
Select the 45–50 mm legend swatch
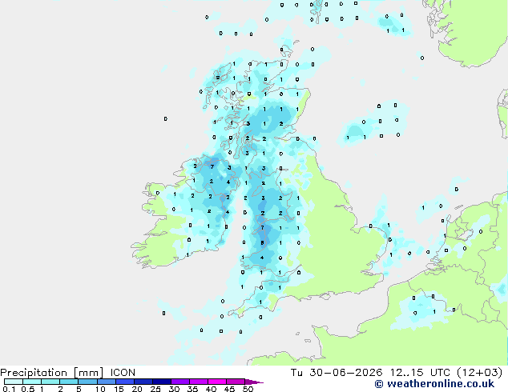[236, 382]
